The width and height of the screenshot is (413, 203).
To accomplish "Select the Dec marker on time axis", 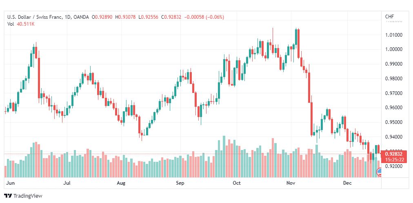I will tap(347, 183).
